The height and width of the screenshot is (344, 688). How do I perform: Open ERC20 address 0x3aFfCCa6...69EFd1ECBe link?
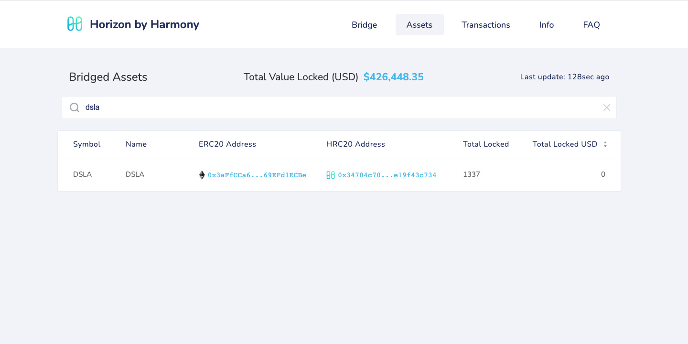[257, 175]
